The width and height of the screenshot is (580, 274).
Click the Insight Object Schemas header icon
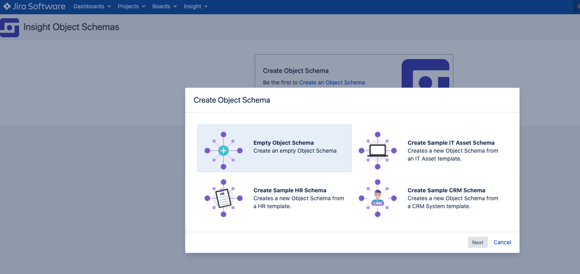click(9, 27)
